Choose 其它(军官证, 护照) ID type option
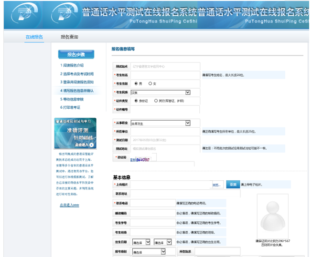The width and height of the screenshot is (312, 257). point(157,101)
